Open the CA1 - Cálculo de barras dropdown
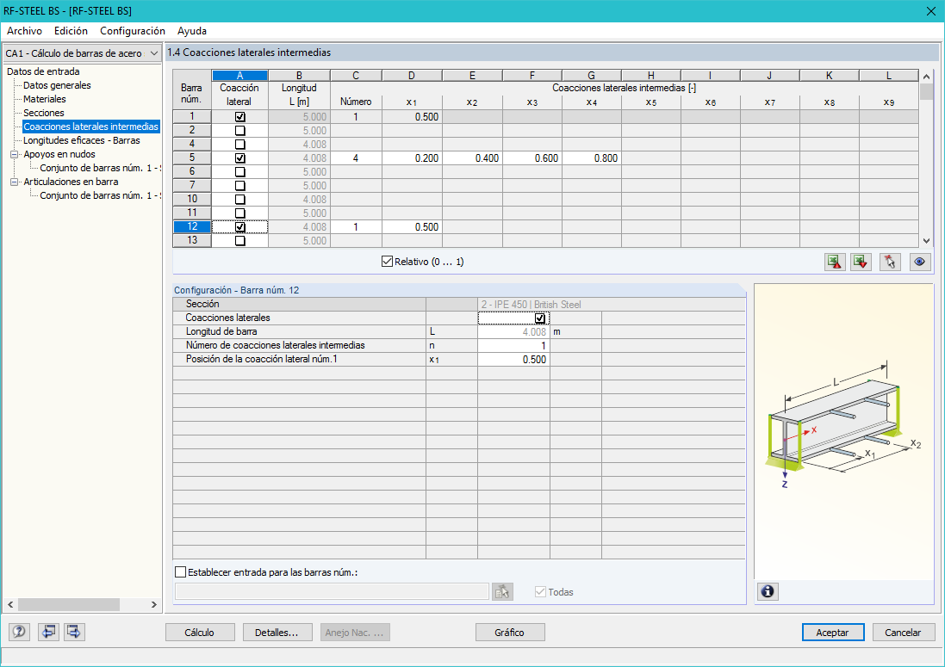This screenshot has width=945, height=667. [x=153, y=53]
